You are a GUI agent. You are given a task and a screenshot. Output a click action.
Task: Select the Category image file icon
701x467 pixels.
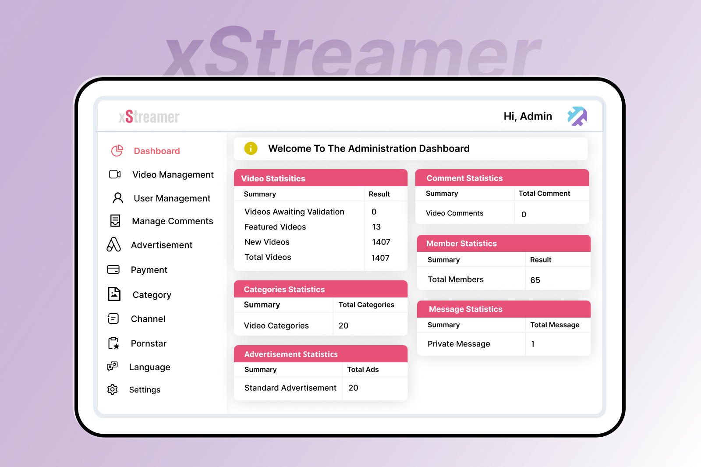pos(114,294)
